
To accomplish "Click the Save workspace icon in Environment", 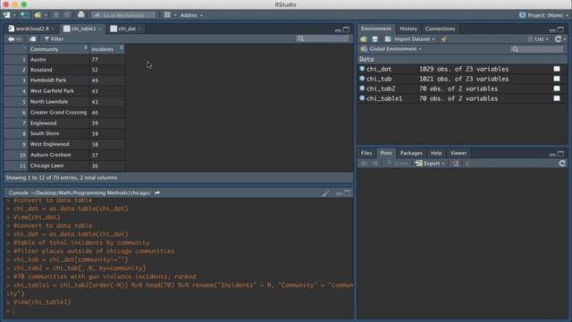I will click(374, 38).
